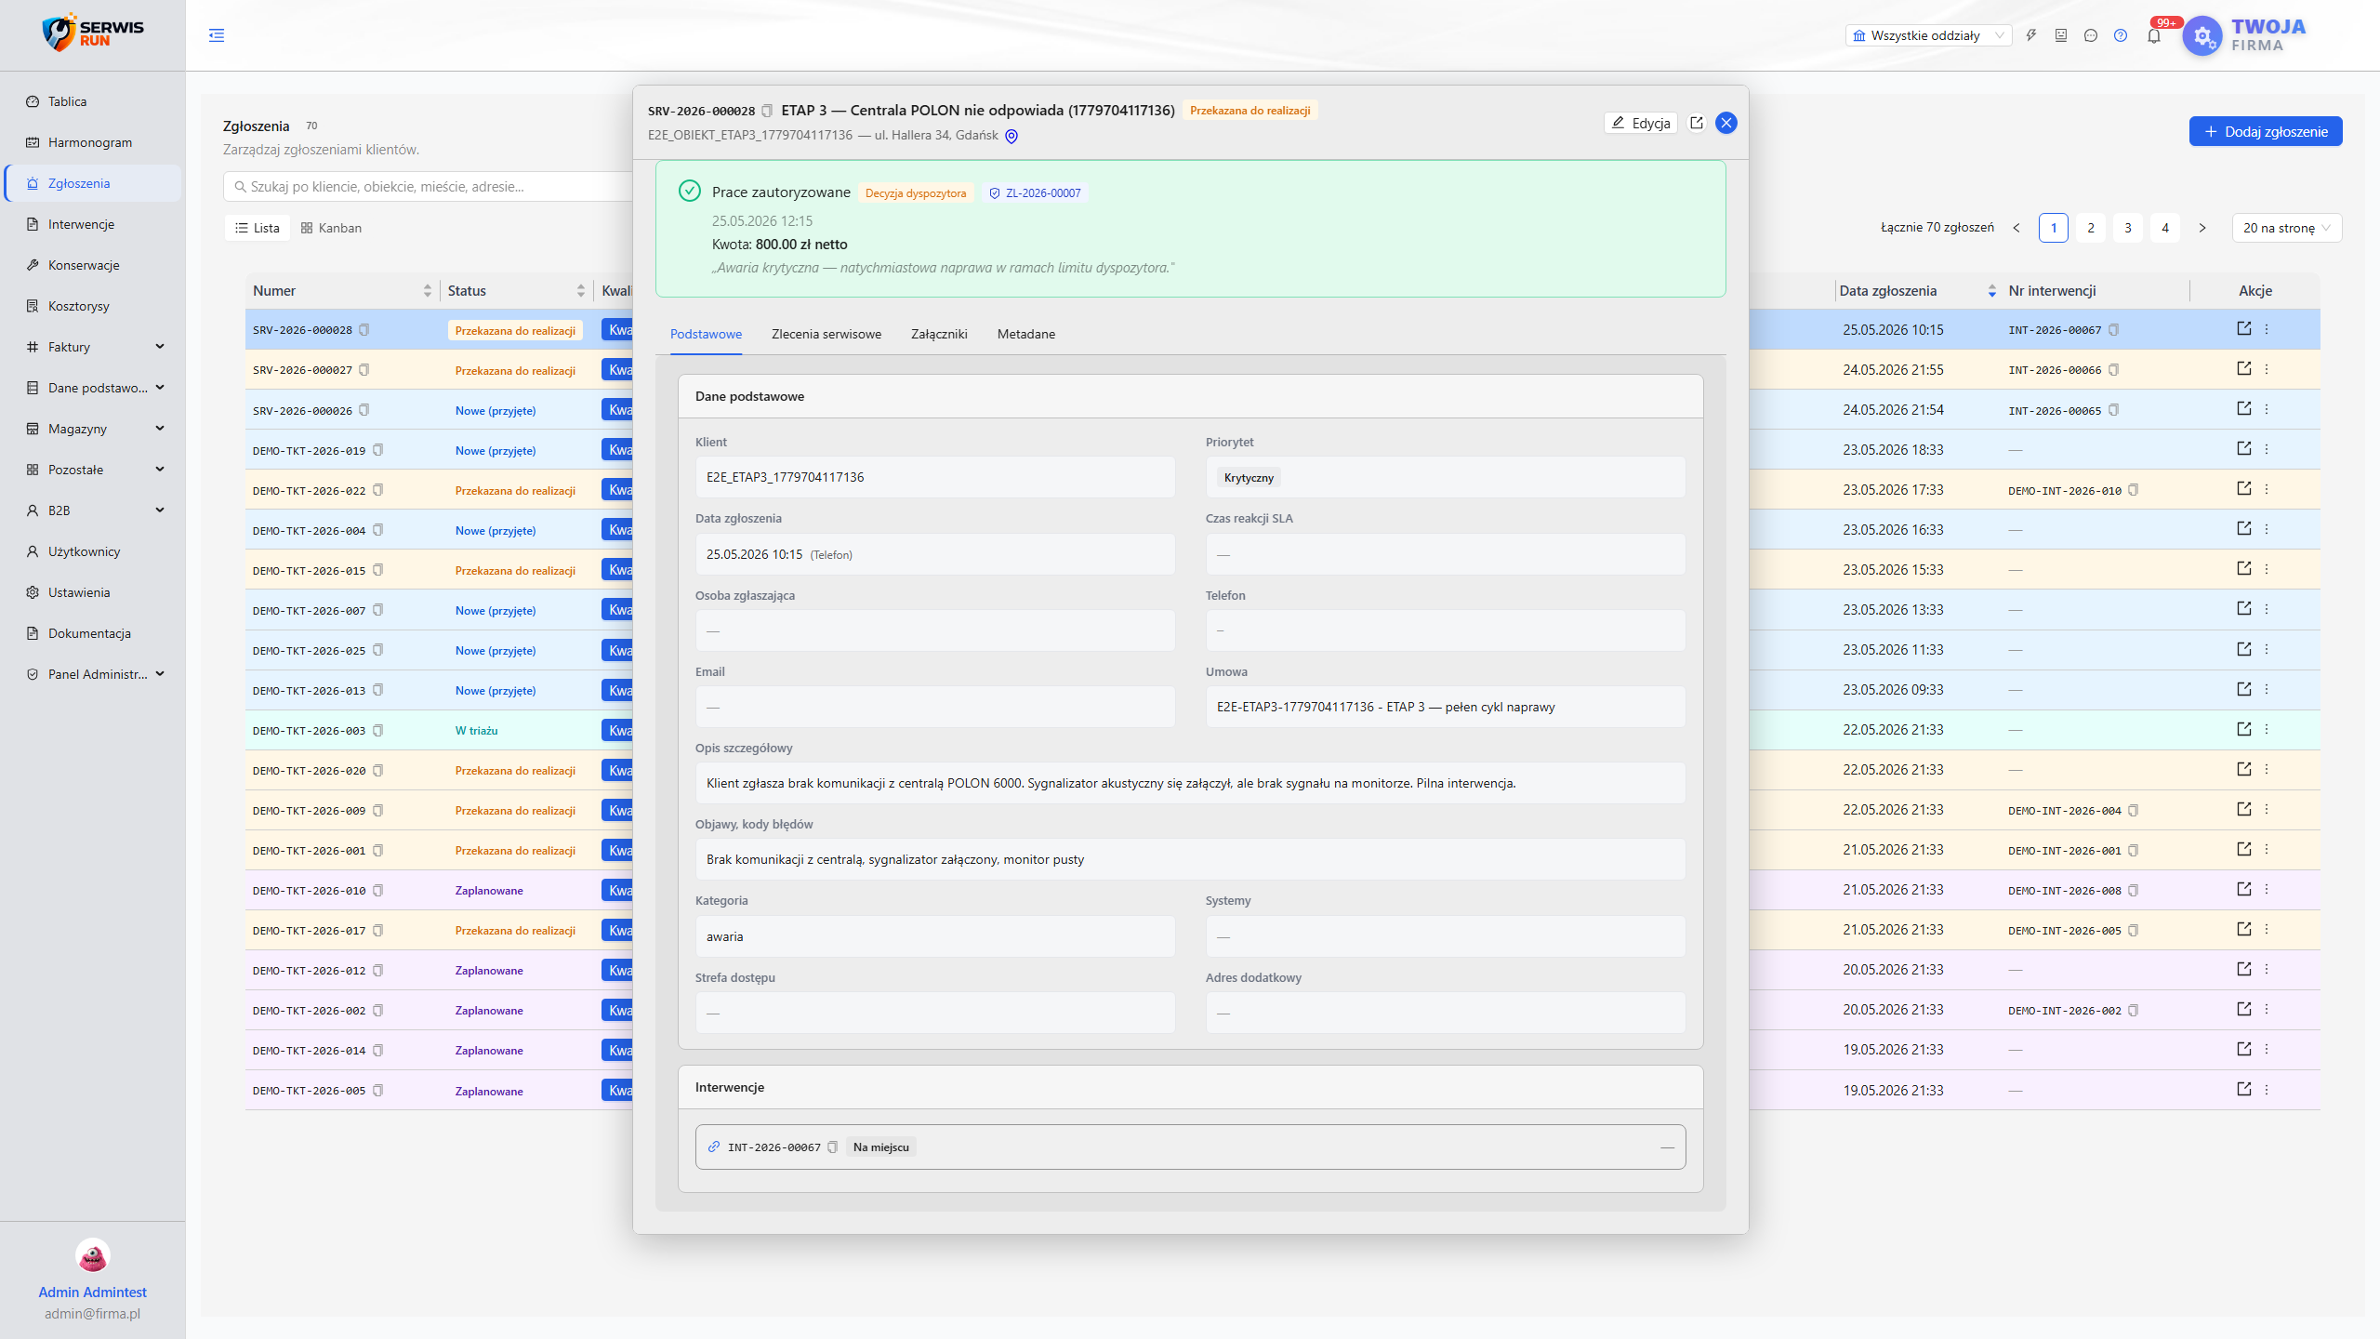Image resolution: width=2380 pixels, height=1339 pixels.
Task: Expand the B2B submenu
Action: click(93, 510)
